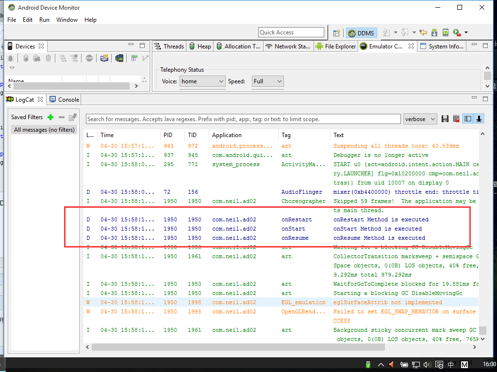Click the Tag column header
The width and height of the screenshot is (497, 372).
(x=304, y=135)
